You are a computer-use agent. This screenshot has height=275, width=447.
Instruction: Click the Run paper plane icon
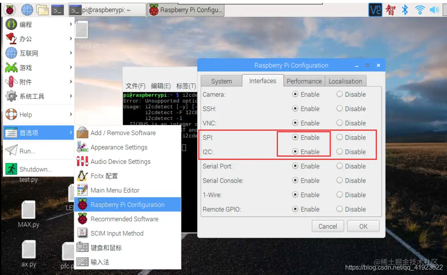[11, 150]
